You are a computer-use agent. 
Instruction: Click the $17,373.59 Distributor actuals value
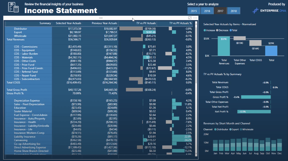pos(75,29)
